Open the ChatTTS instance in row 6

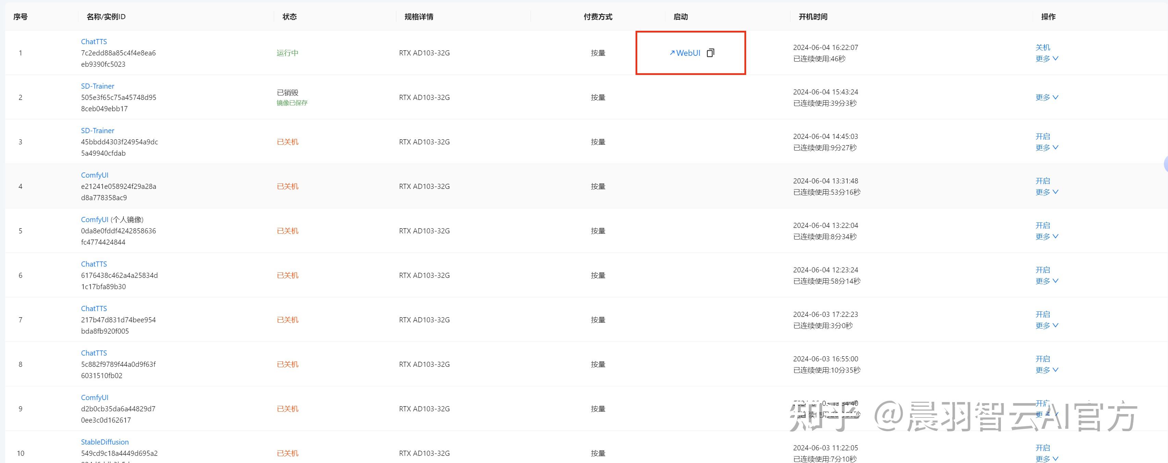point(94,264)
